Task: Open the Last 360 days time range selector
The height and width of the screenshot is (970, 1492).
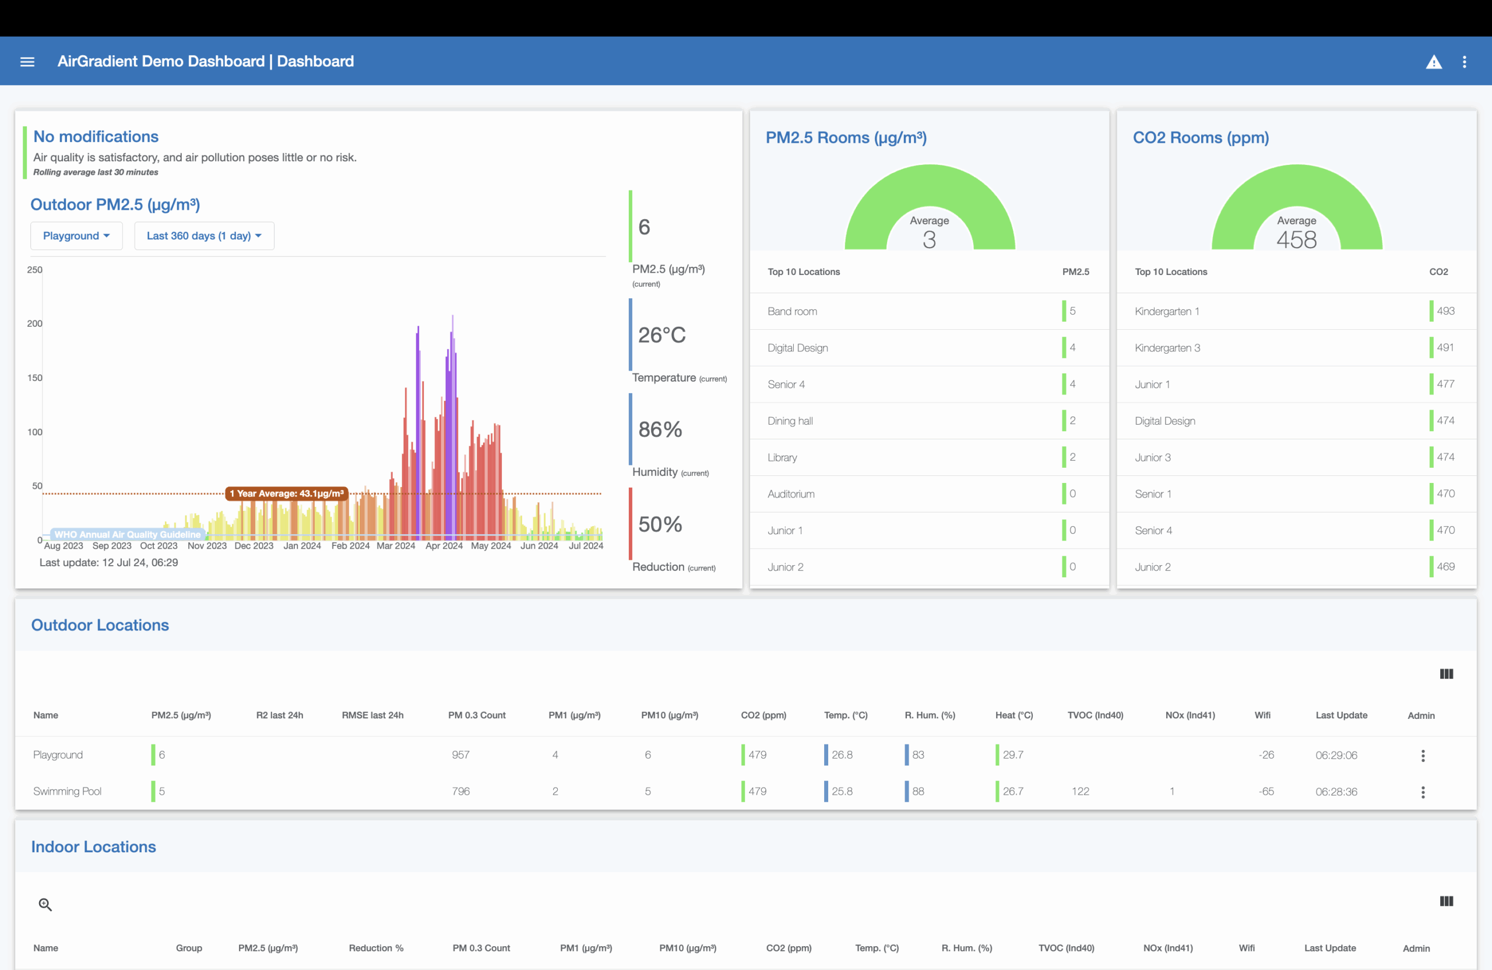Action: pos(203,235)
